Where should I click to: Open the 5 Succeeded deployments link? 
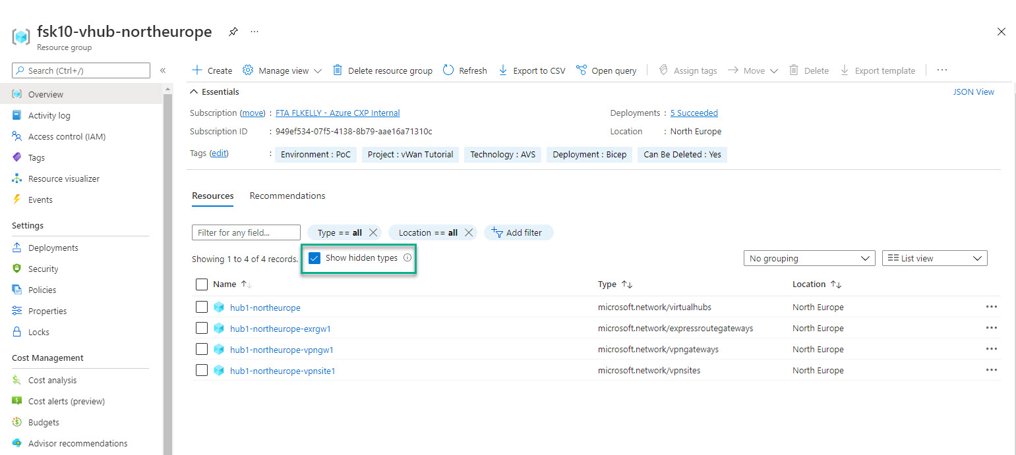click(x=694, y=113)
